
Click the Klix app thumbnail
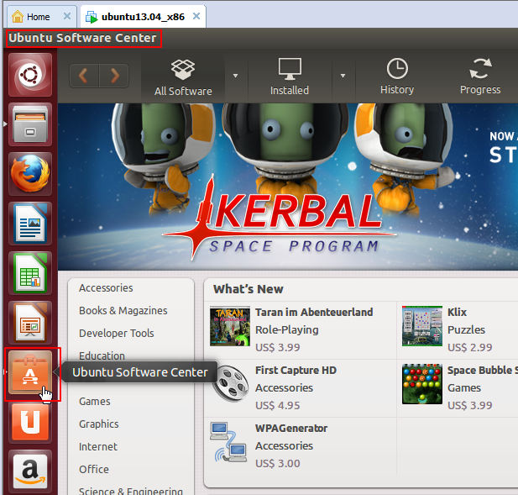tap(421, 326)
